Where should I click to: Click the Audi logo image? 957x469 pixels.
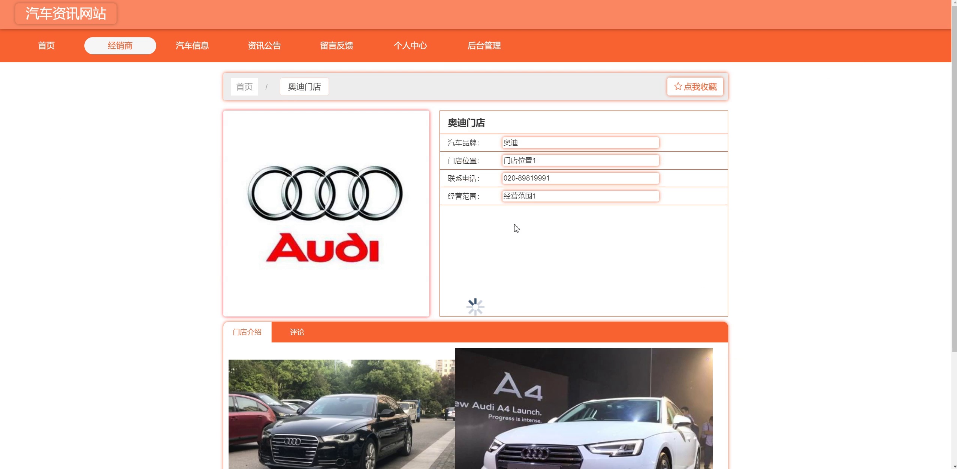(326, 213)
